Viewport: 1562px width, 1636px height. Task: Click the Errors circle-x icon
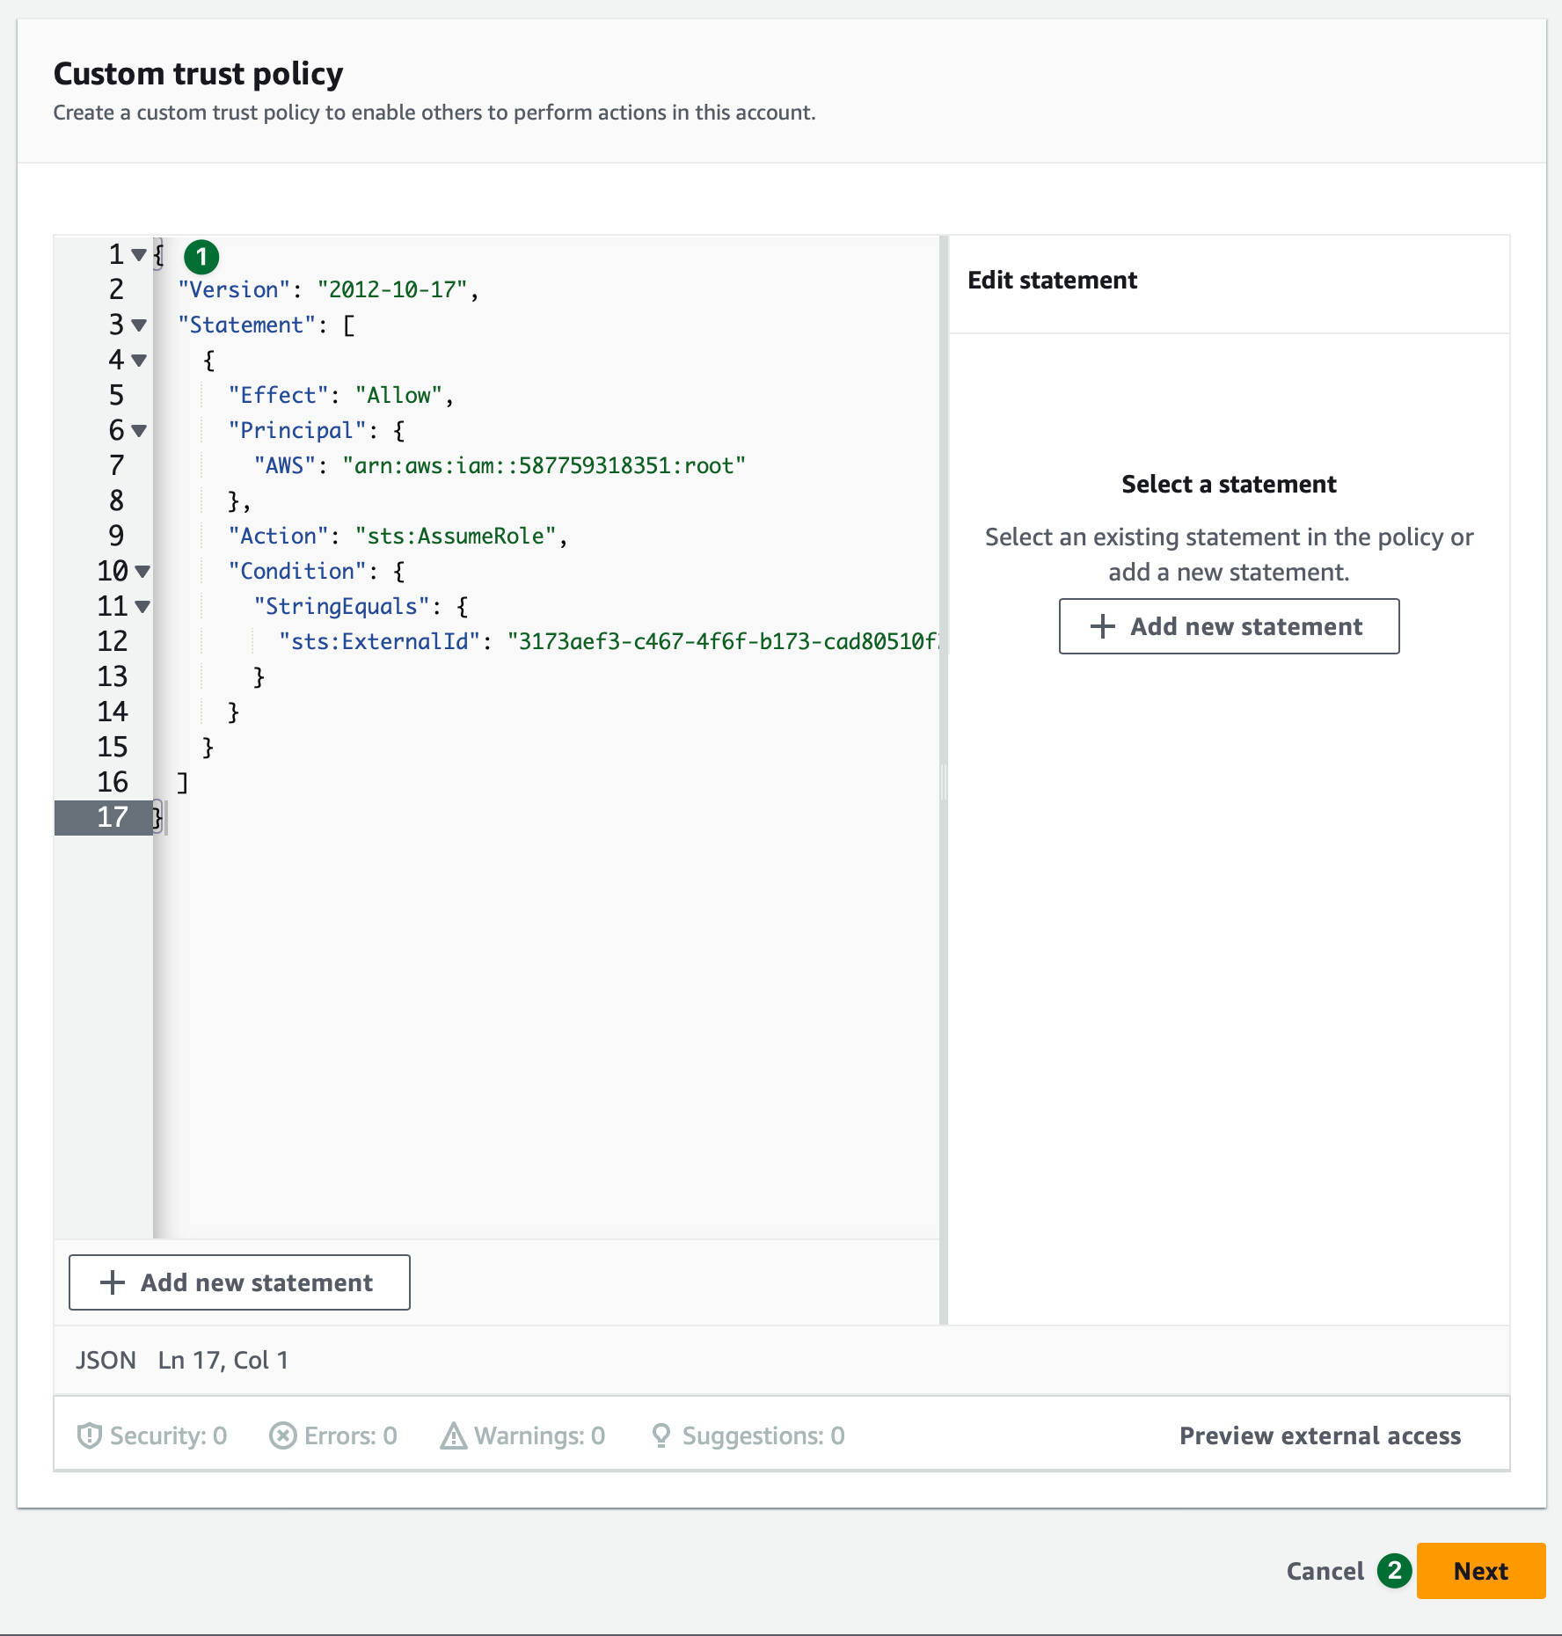282,1435
